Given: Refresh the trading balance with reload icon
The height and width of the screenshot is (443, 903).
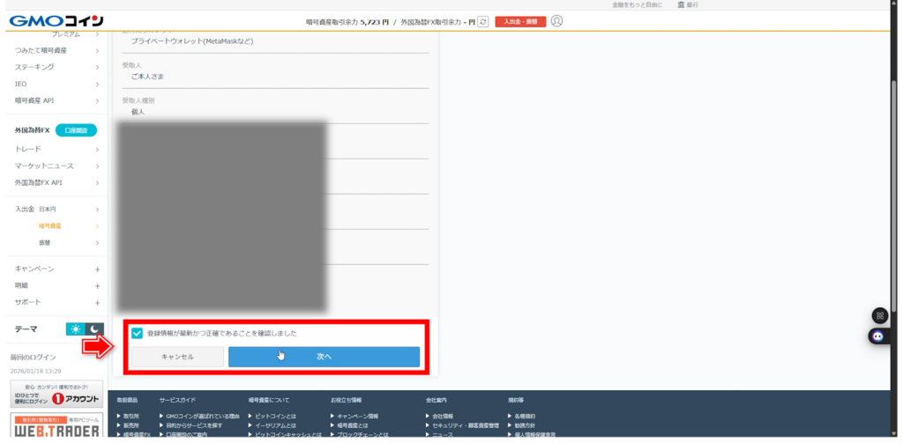Looking at the screenshot, I should (x=482, y=21).
